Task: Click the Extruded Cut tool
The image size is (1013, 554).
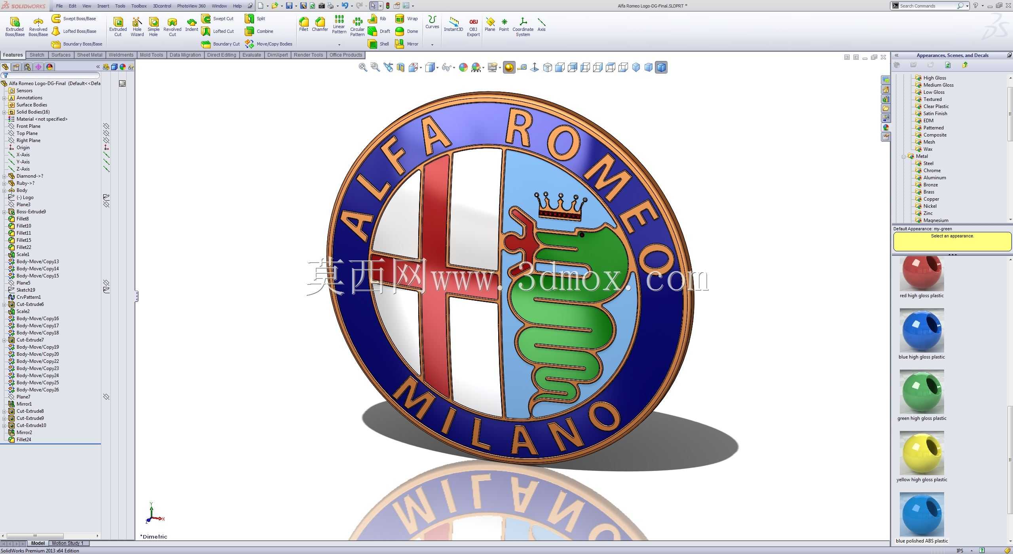Action: coord(118,27)
